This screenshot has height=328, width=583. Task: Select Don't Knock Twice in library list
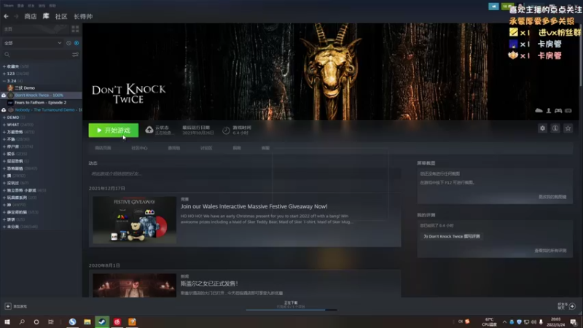pos(39,95)
